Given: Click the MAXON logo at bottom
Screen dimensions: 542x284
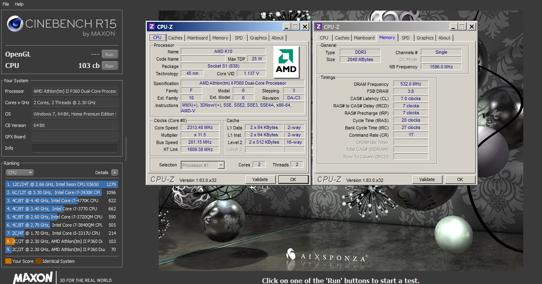Looking at the screenshot, I should click(x=33, y=278).
